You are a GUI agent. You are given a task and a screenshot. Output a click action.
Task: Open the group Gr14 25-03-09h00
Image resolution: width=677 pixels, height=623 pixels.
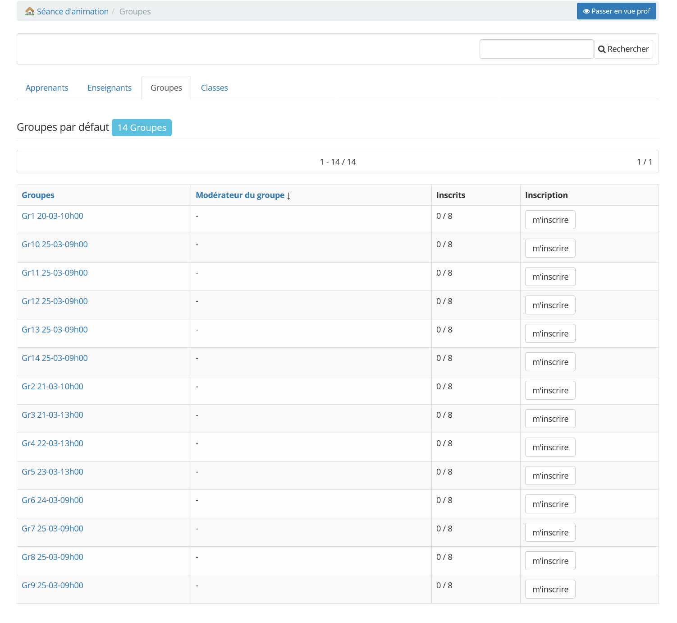click(x=55, y=358)
